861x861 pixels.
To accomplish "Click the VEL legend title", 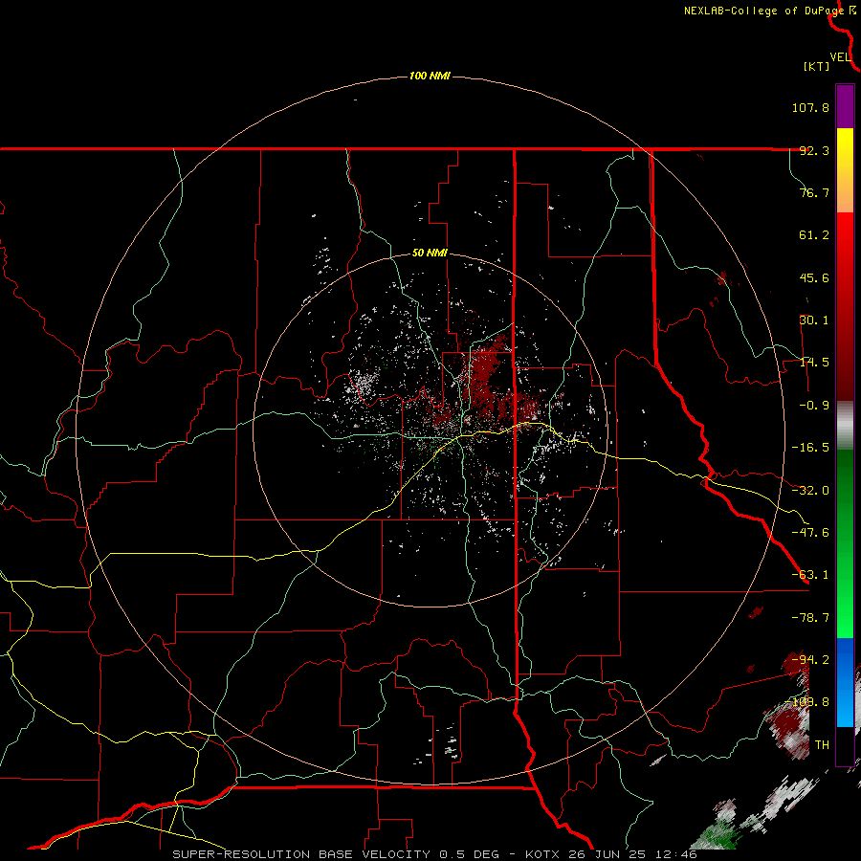I will click(841, 57).
